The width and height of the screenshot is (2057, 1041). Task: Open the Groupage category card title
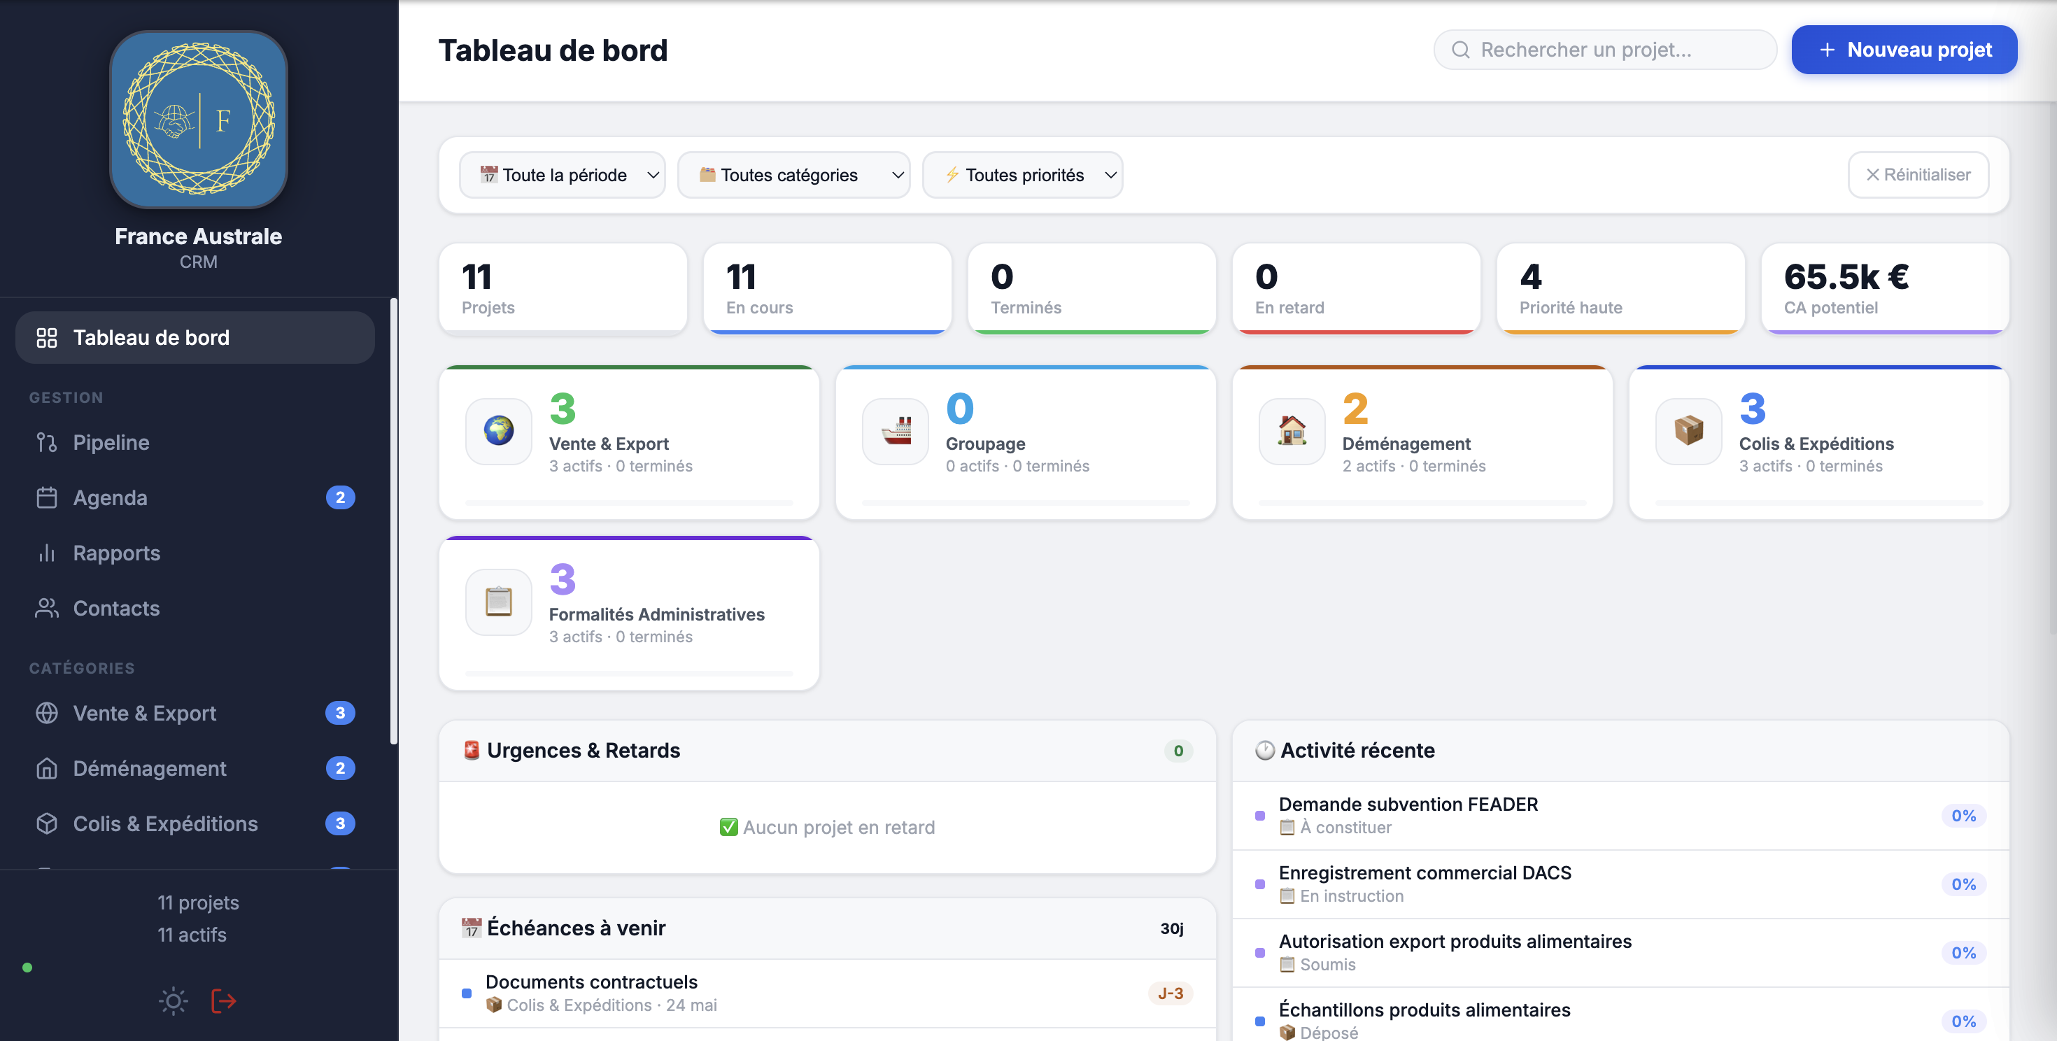point(985,444)
